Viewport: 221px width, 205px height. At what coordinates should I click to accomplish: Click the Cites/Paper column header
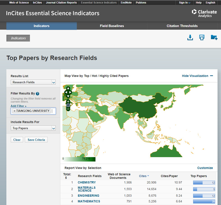[x=169, y=176]
